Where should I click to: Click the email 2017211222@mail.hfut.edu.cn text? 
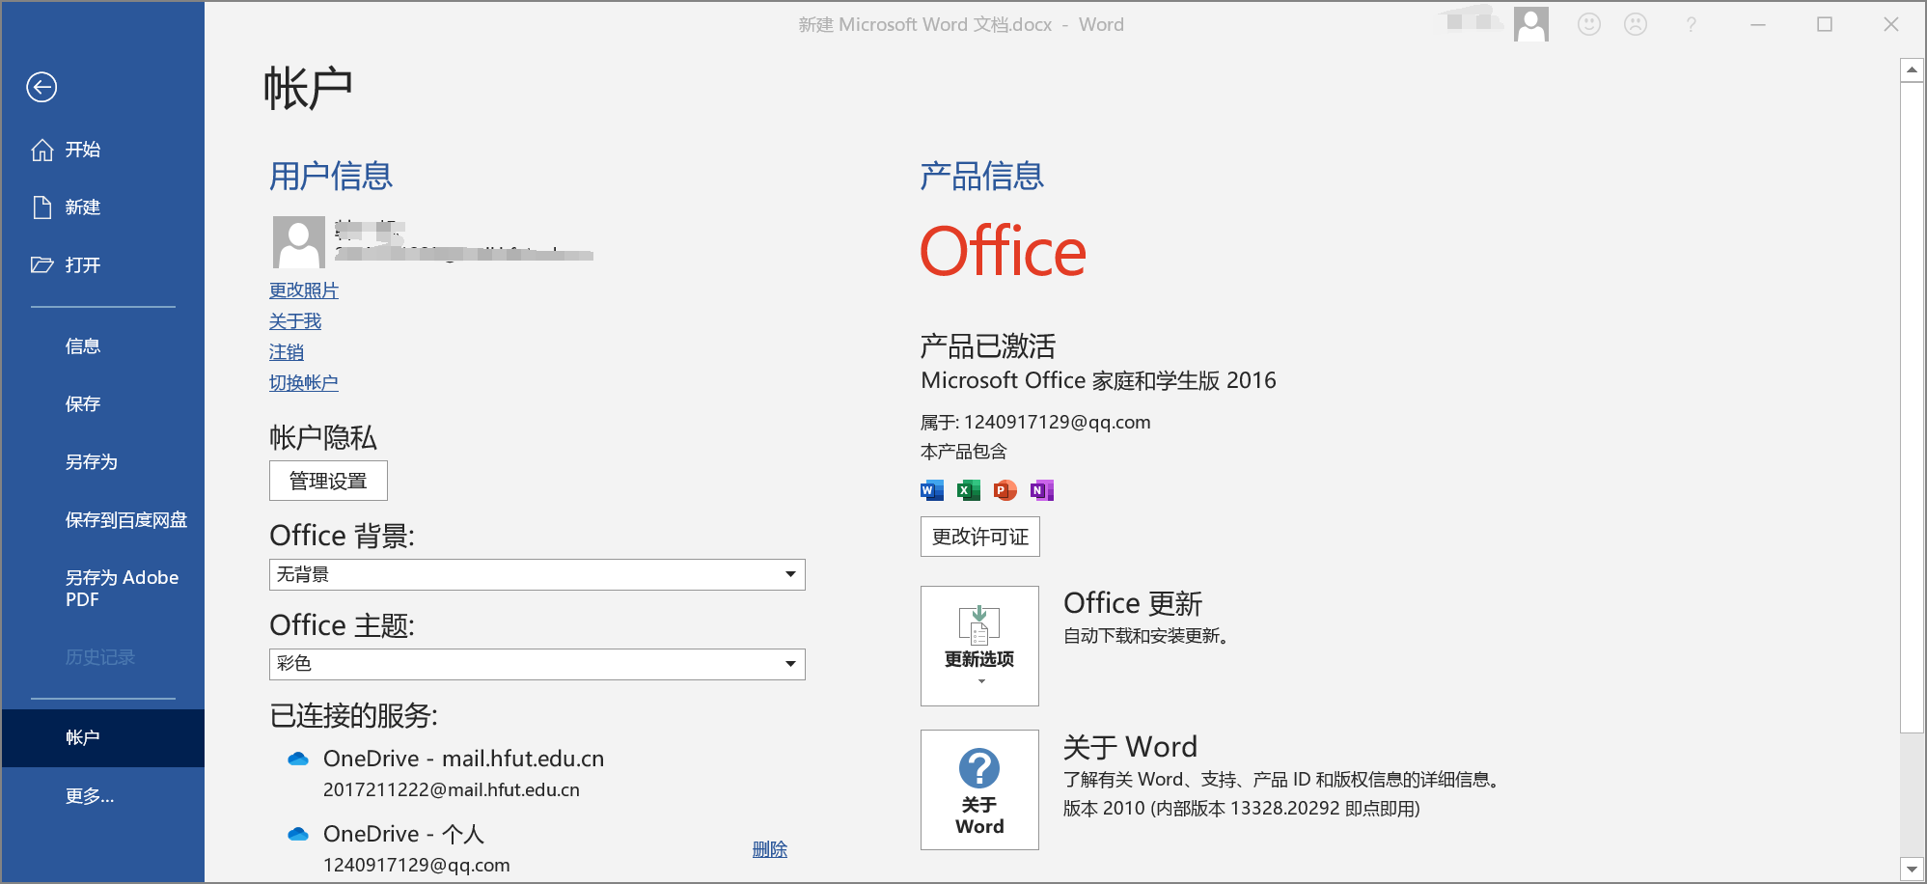click(452, 789)
